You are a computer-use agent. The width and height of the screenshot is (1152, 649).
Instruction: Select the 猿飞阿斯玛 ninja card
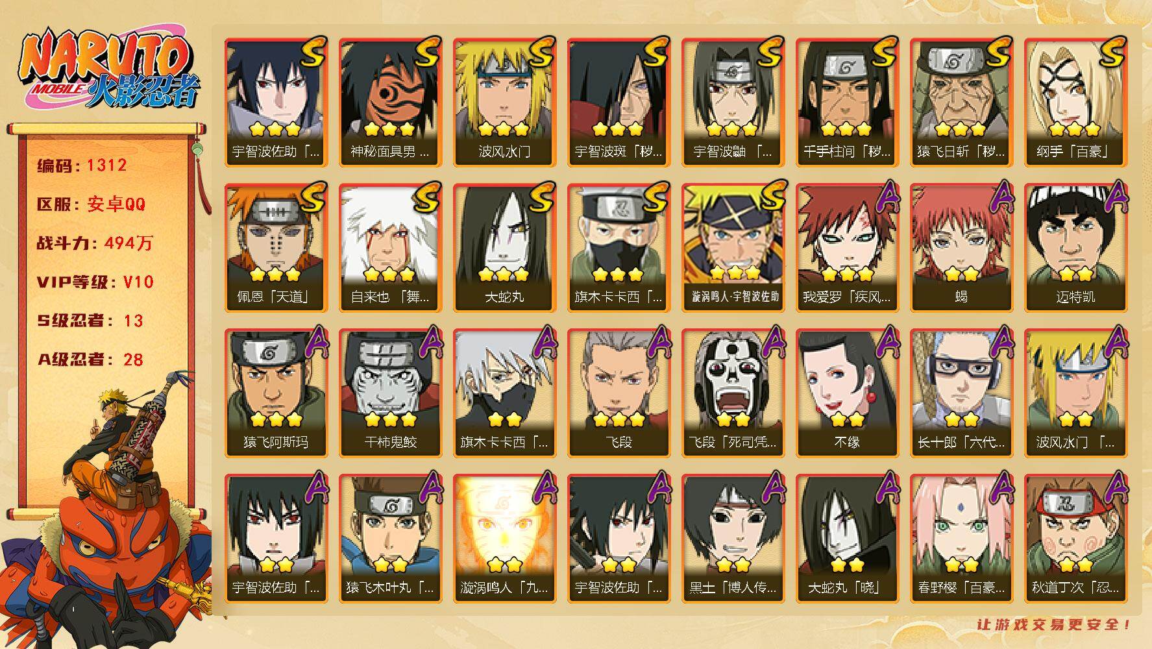coord(275,393)
